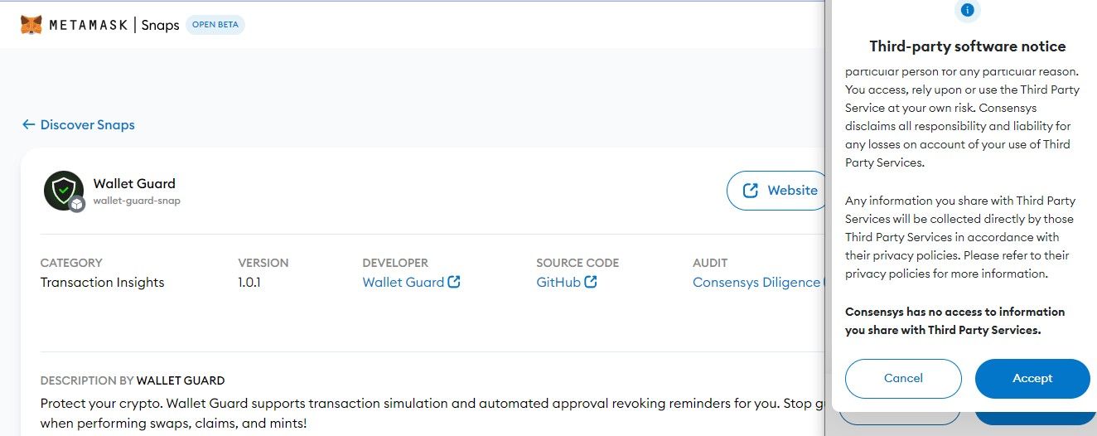Click the Wallet Guard shield icon
The height and width of the screenshot is (436, 1097).
[63, 191]
